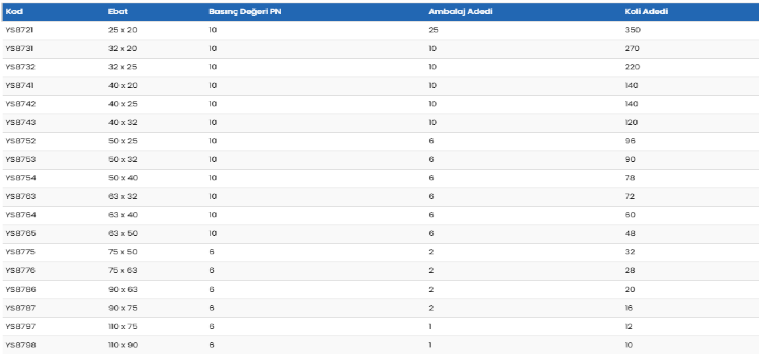759x358 pixels.
Task: Click the 75 x 63 size cell
Action: (122, 271)
